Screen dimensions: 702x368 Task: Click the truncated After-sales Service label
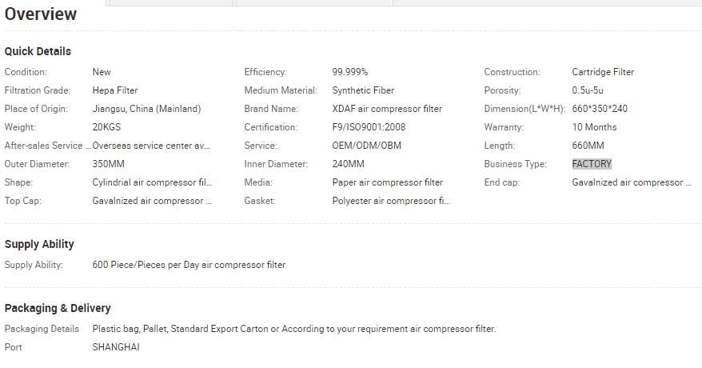pyautogui.click(x=48, y=146)
